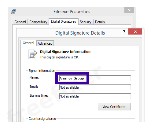Click the question mark help button
Screen dimensions: 147x122
(x=124, y=31)
